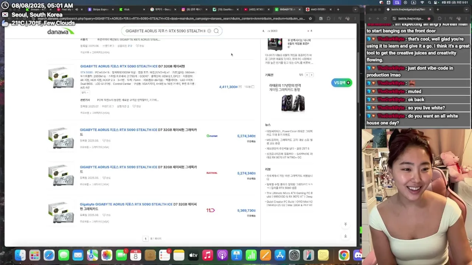Open the review 'The Ultimate Micro ATX Gaming PC Build'
The image size is (472, 265).
tap(289, 195)
